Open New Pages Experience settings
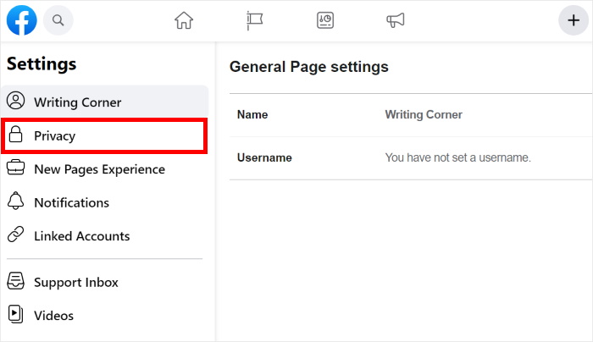593x342 pixels. tap(99, 169)
